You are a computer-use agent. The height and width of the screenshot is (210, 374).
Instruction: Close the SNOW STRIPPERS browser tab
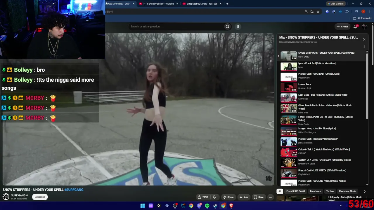click(x=134, y=4)
